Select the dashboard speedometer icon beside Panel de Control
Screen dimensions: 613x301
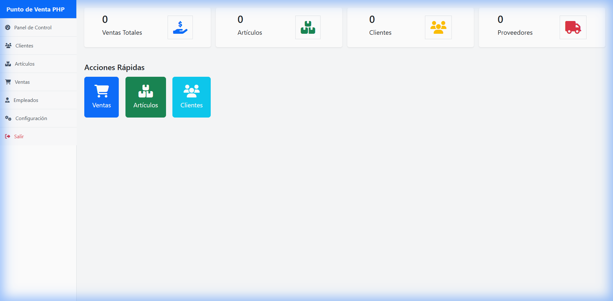[x=8, y=27]
